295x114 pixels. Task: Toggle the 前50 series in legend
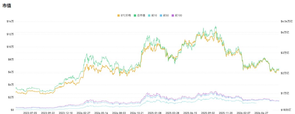164,15
